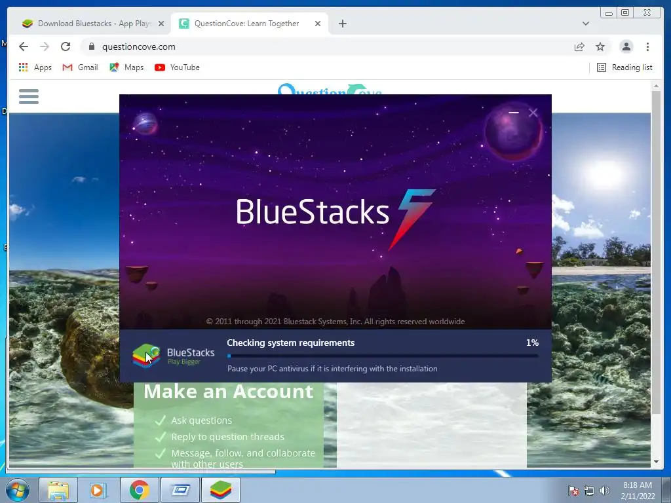Open a new Chrome tab
The height and width of the screenshot is (503, 671).
click(342, 24)
